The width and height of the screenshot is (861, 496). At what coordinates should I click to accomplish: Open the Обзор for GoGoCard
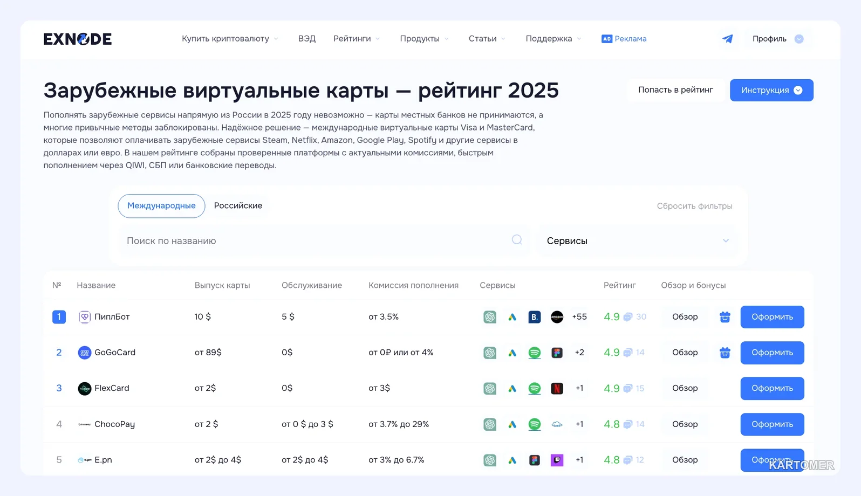685,353
